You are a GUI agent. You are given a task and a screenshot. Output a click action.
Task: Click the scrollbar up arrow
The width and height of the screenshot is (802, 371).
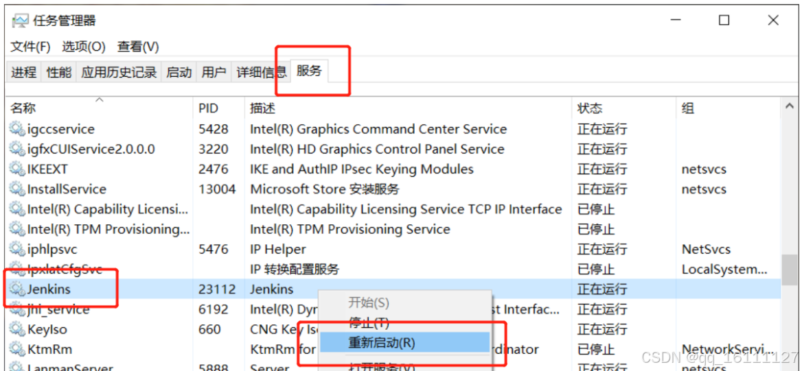(789, 106)
